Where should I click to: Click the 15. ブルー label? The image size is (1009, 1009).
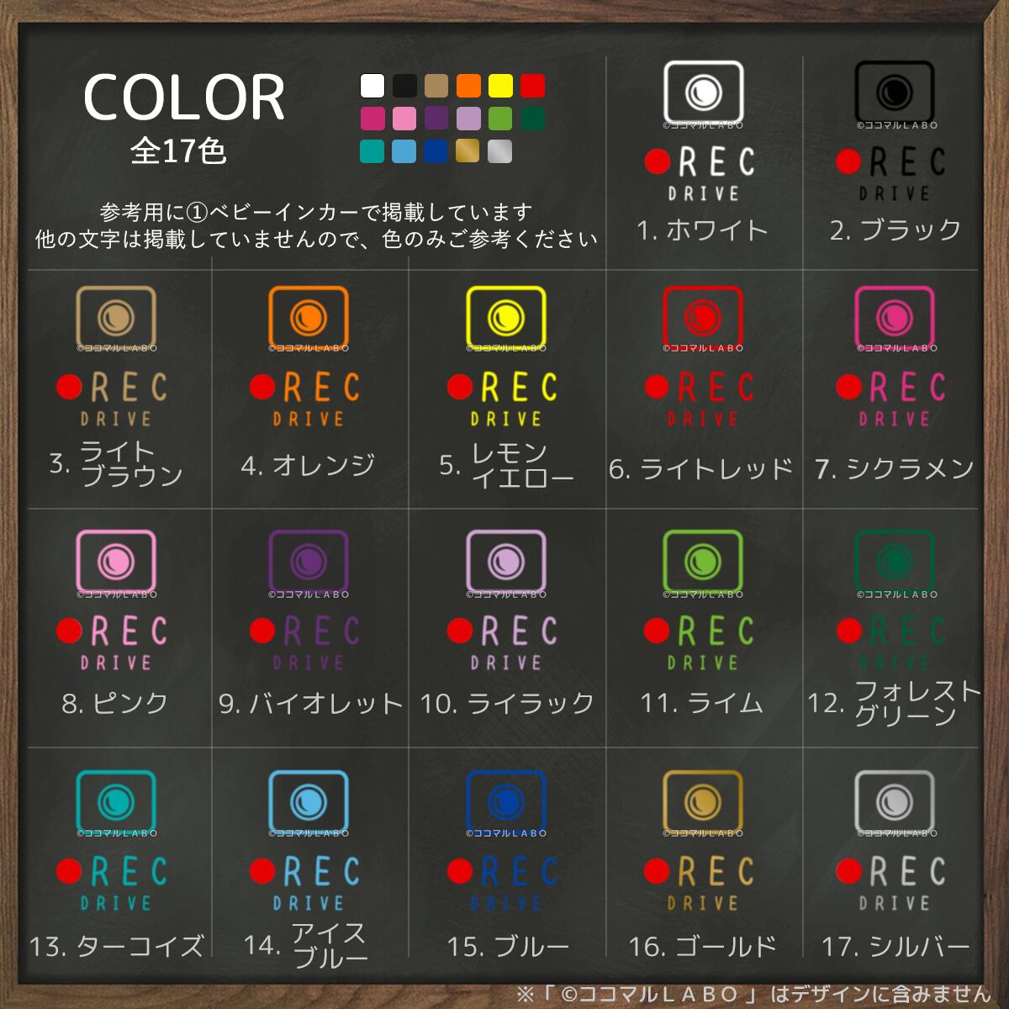(508, 946)
